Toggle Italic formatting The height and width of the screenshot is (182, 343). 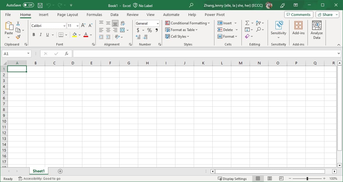tap(41, 35)
